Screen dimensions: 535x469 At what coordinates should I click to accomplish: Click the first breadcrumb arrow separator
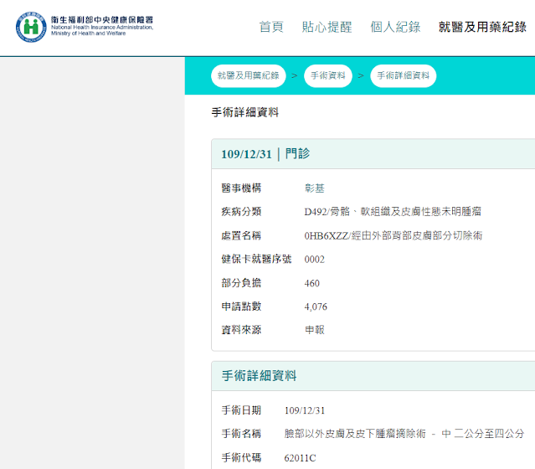point(295,76)
